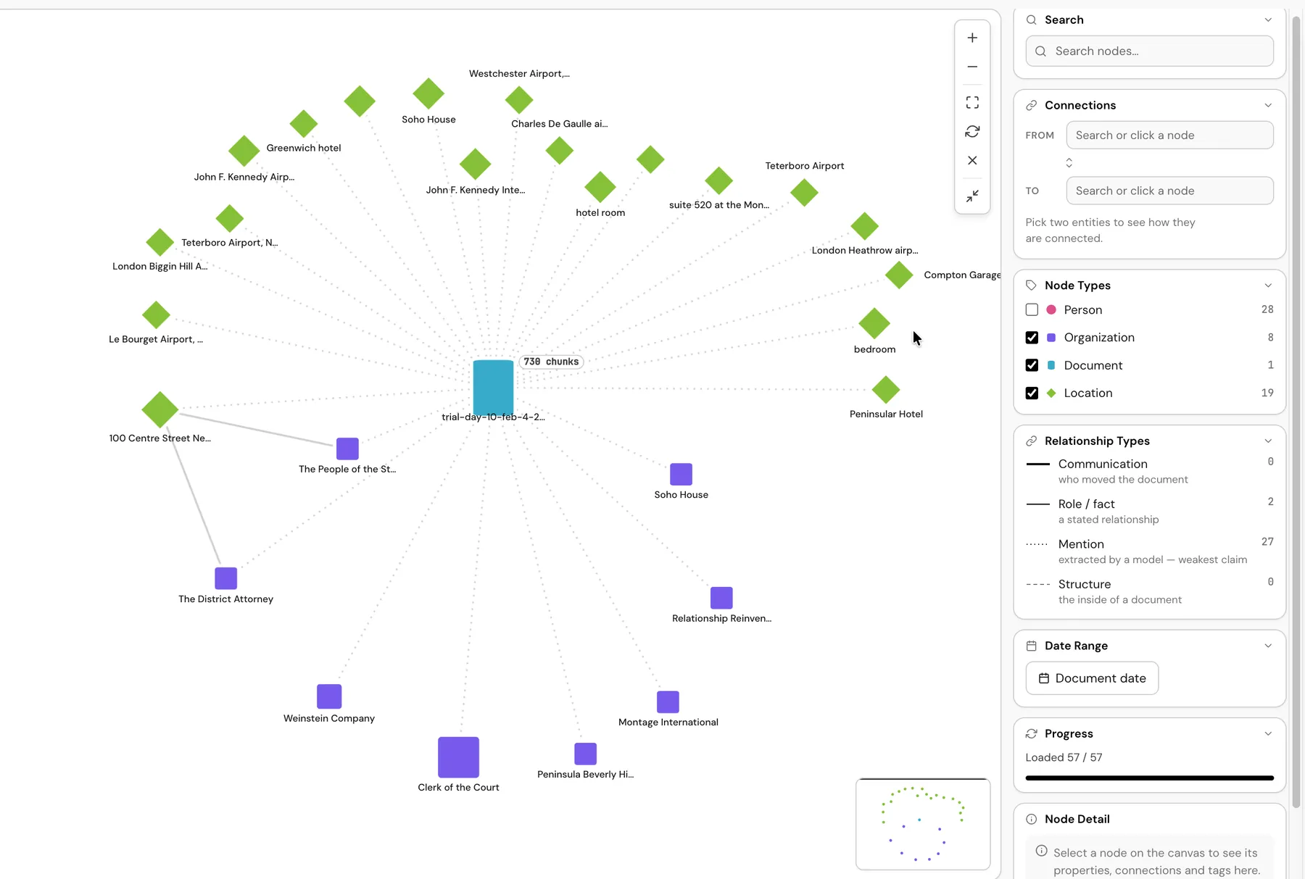
Task: Collapse the Search panel chevron
Action: point(1268,20)
